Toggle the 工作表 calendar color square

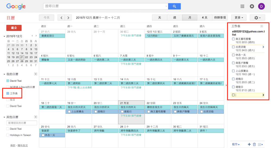point(8,93)
